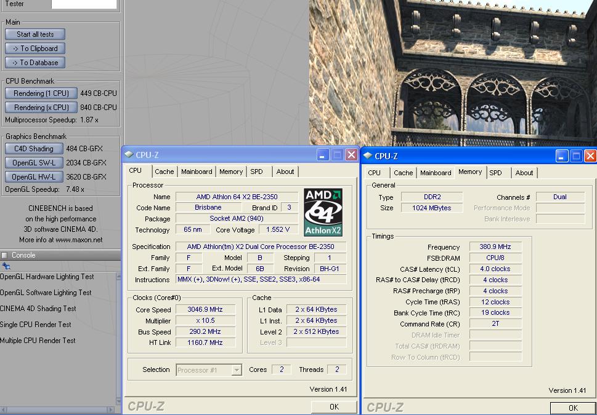The width and height of the screenshot is (597, 415).
Task: Click the Multiplier value x 10.5
Action: pyautogui.click(x=205, y=320)
